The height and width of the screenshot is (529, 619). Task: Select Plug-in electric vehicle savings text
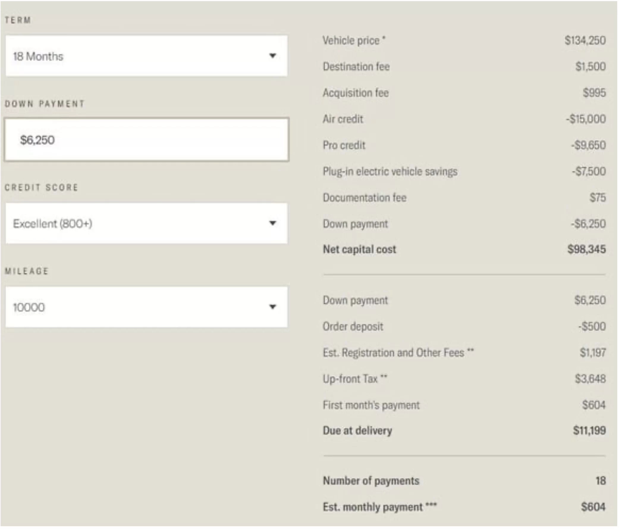(x=390, y=171)
